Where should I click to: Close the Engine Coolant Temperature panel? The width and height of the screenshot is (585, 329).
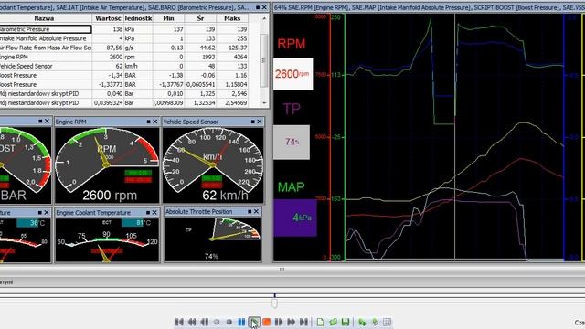(x=154, y=213)
